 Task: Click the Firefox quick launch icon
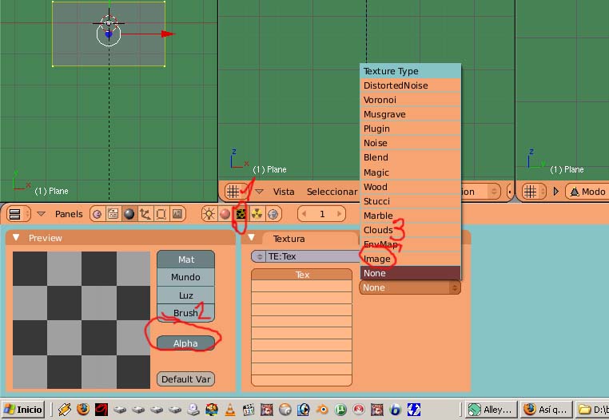[x=83, y=410]
